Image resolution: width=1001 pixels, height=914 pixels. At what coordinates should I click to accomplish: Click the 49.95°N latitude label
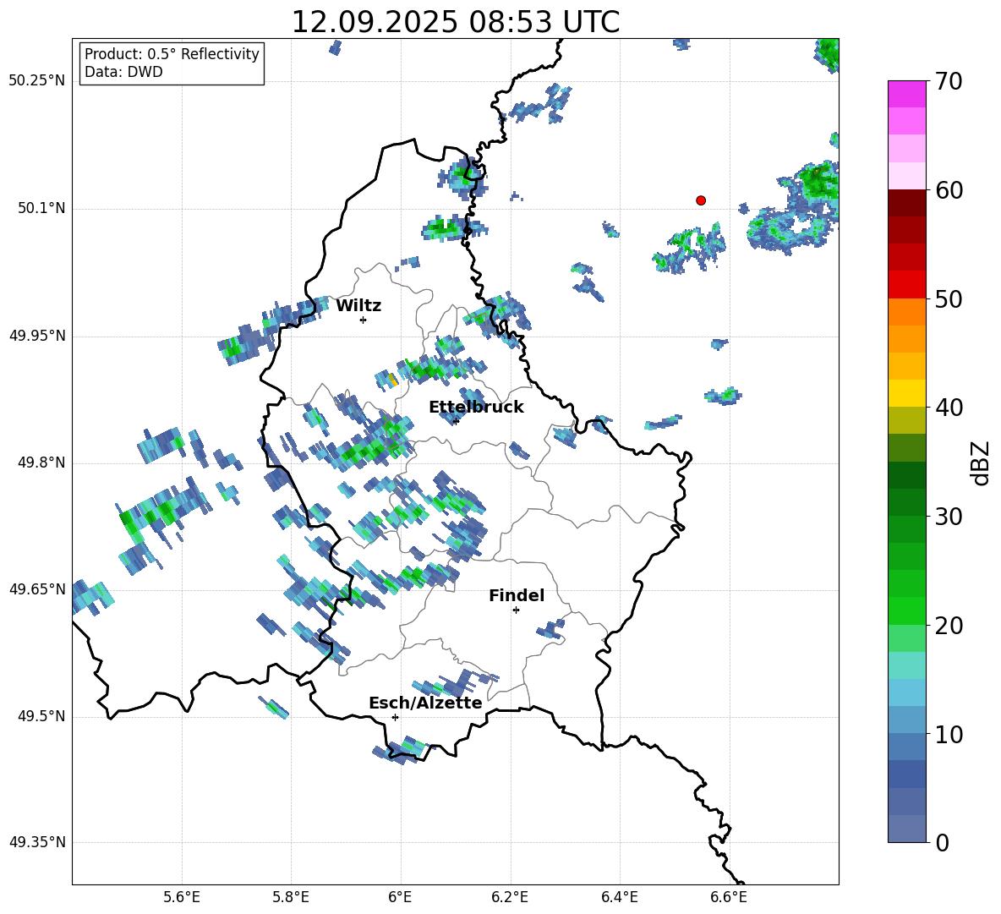(x=37, y=337)
